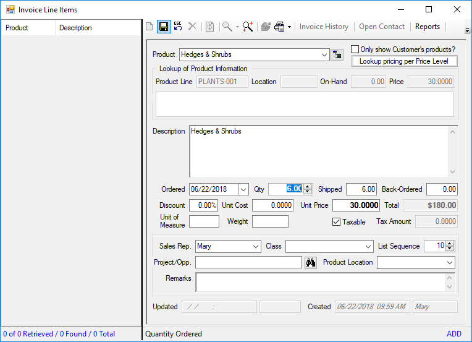This screenshot has width=472, height=342.
Task: Click Description scrollbar down arrow
Action: (x=452, y=172)
